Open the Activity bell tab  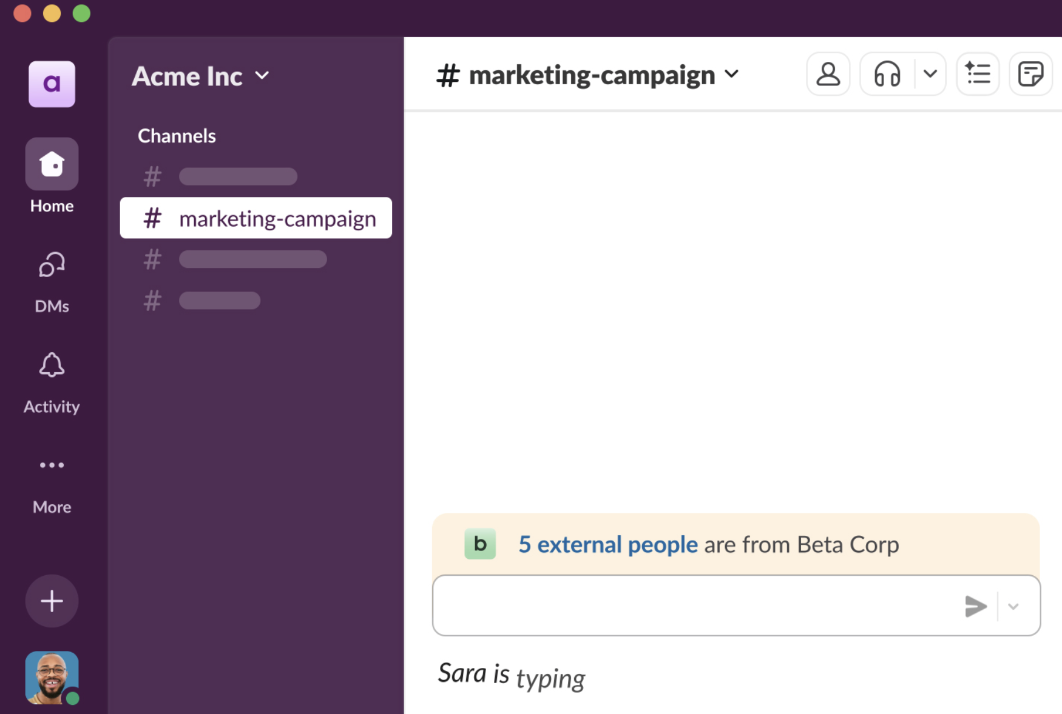52,383
